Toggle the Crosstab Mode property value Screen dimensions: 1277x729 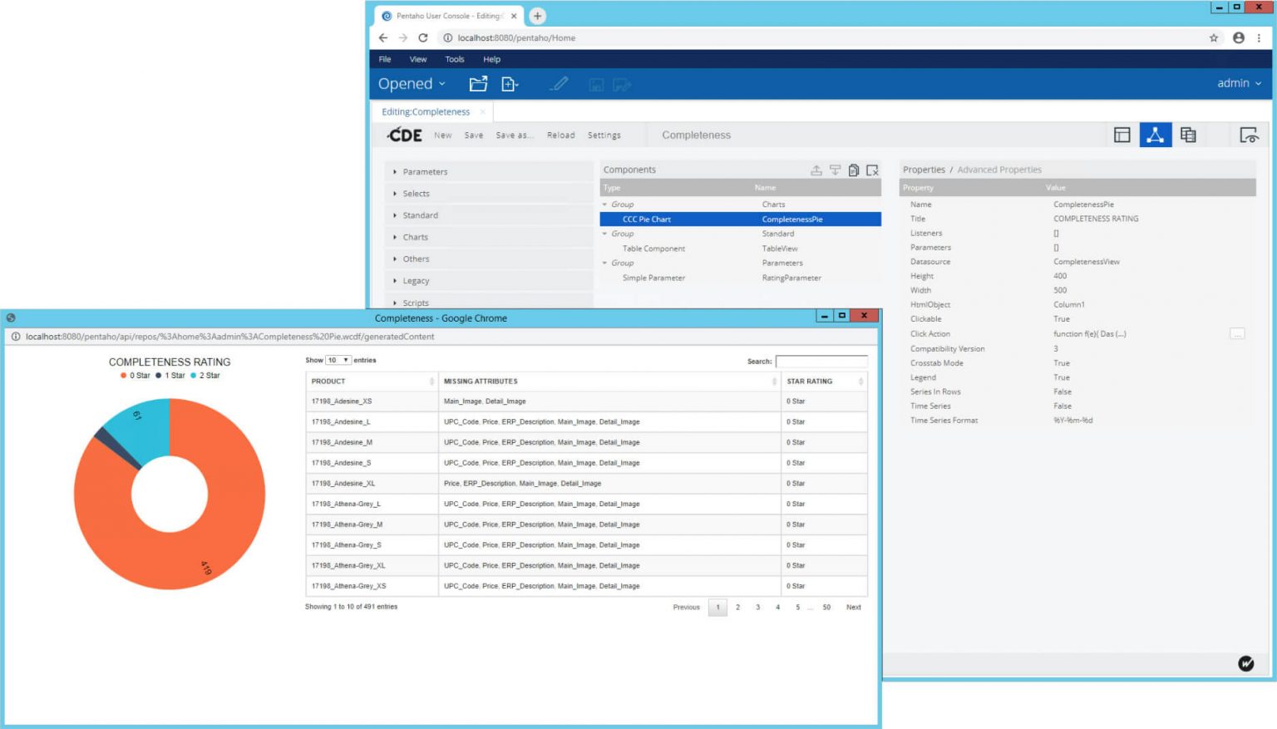click(x=1062, y=362)
